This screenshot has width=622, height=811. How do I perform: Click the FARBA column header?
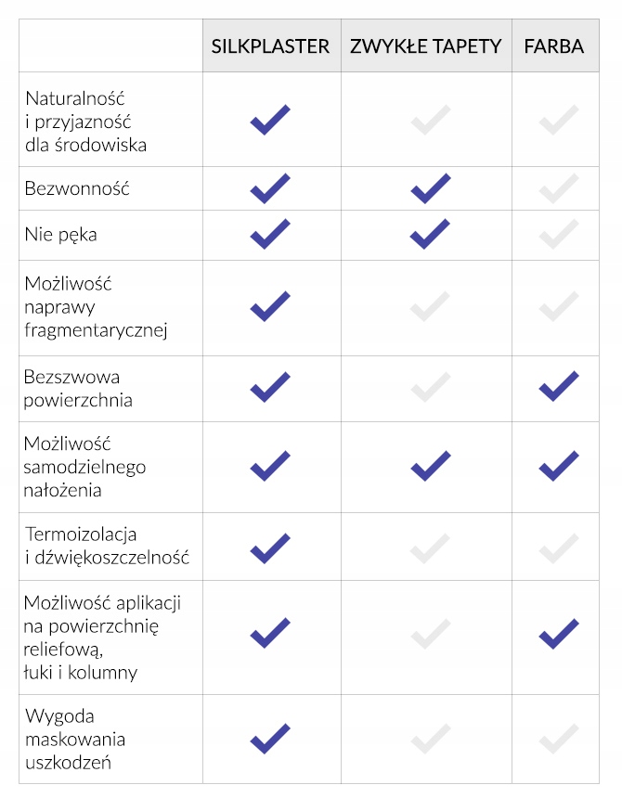pyautogui.click(x=554, y=45)
